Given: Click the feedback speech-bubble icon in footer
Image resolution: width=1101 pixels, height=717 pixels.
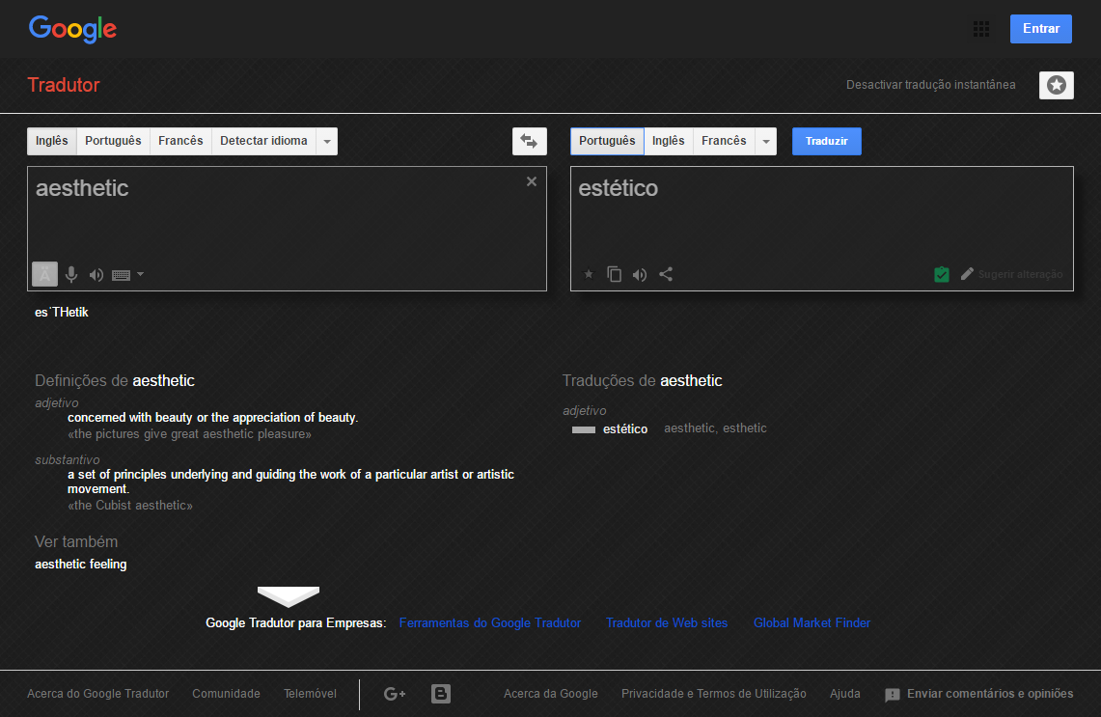Looking at the screenshot, I should pos(893,695).
